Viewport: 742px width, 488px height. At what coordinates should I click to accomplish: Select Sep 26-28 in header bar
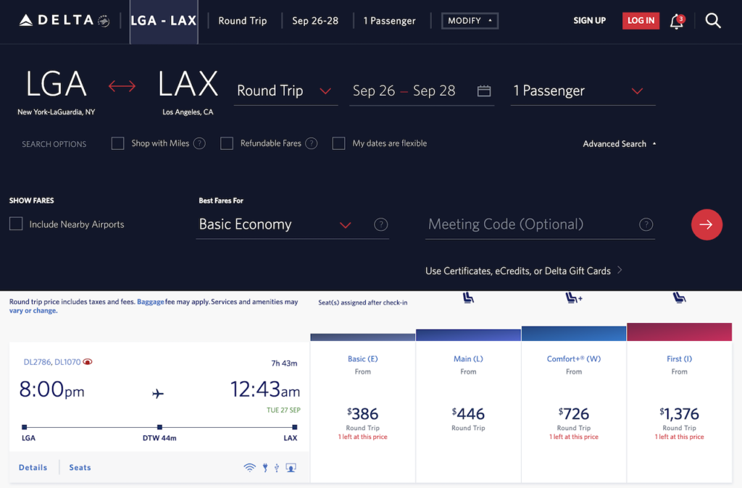[x=315, y=21]
